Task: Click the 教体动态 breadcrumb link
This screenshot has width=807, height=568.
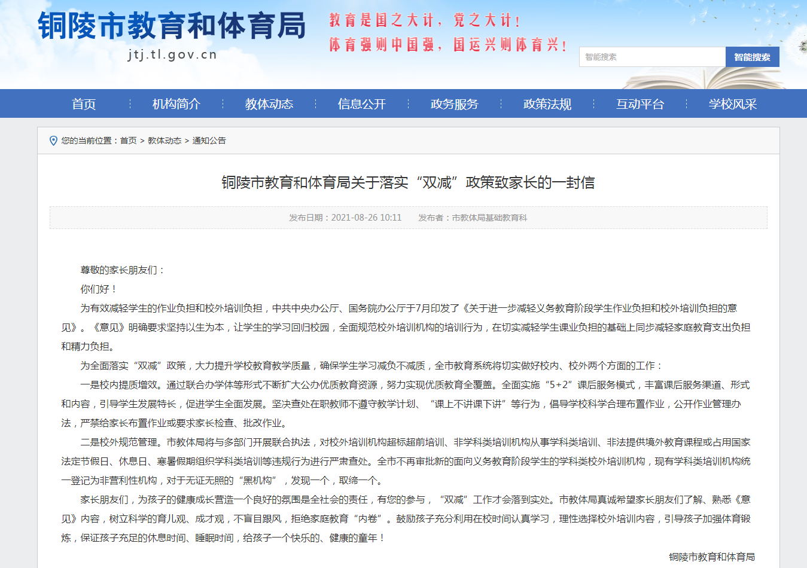Action: pos(165,141)
